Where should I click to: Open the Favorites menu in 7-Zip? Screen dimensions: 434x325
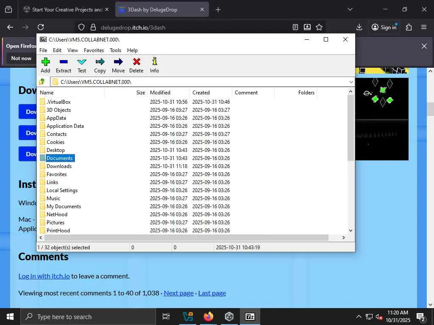(94, 50)
